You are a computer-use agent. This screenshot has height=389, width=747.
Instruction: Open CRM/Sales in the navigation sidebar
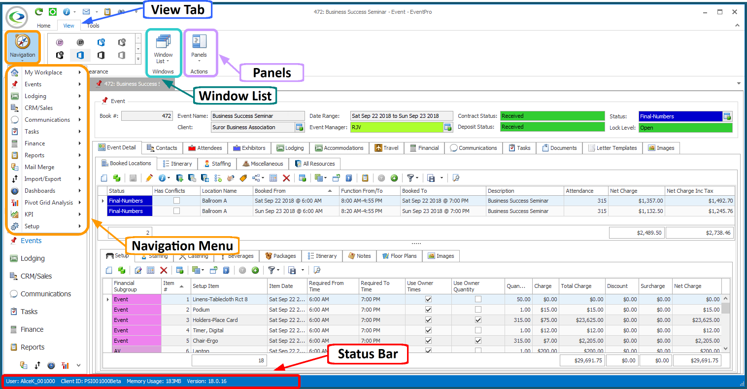click(36, 276)
